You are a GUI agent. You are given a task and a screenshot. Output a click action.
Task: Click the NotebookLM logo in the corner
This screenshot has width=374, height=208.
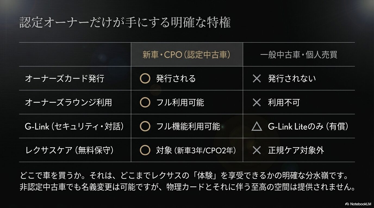(358, 204)
